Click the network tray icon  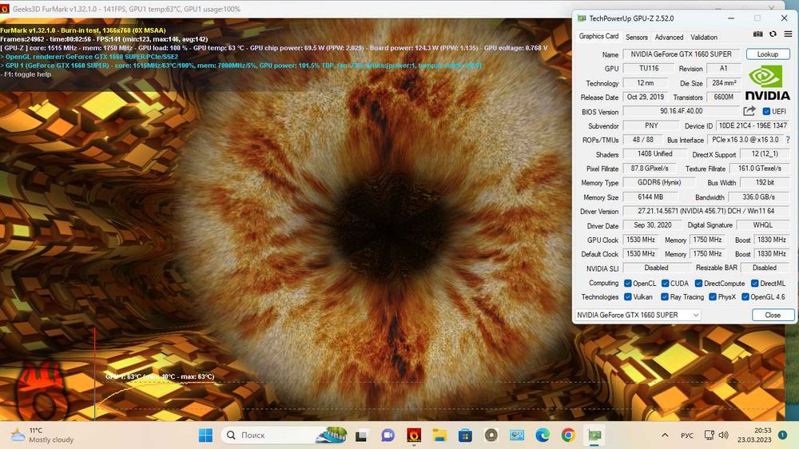point(709,435)
